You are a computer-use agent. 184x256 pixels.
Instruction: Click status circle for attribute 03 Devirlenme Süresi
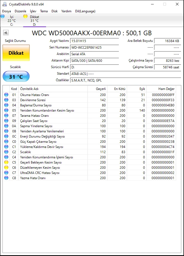pyautogui.click(x=6, y=100)
